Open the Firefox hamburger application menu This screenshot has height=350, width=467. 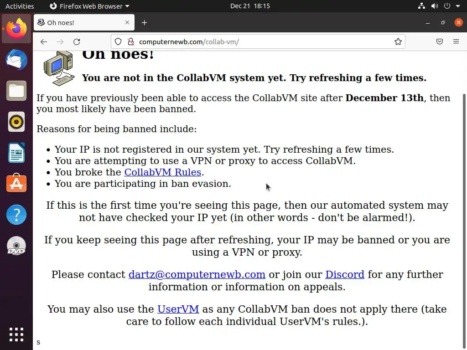pyautogui.click(x=456, y=41)
